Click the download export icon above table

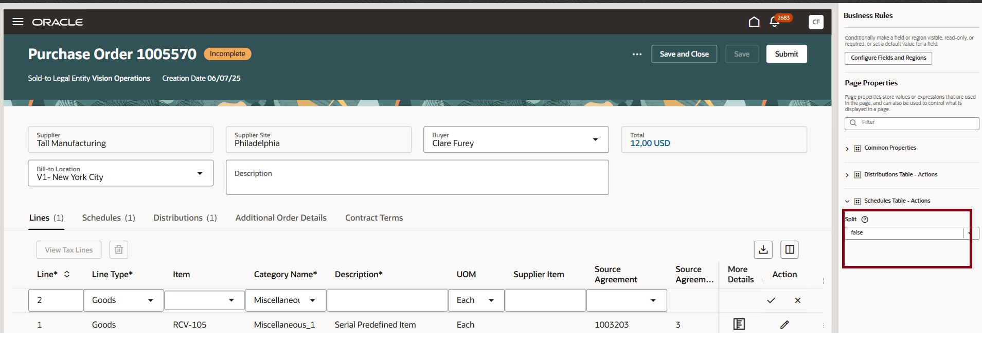click(763, 250)
